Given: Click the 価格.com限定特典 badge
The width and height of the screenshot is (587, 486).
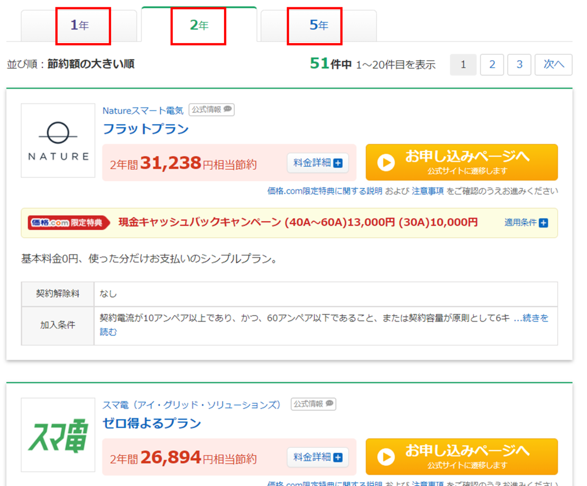Looking at the screenshot, I should pos(69,223).
